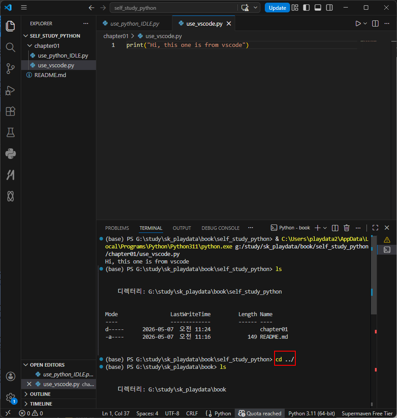Open the Copilot dropdown arrow

pos(256,8)
